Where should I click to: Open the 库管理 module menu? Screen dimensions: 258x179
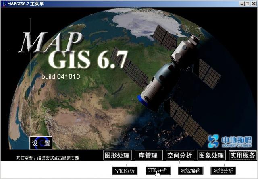click(x=148, y=155)
